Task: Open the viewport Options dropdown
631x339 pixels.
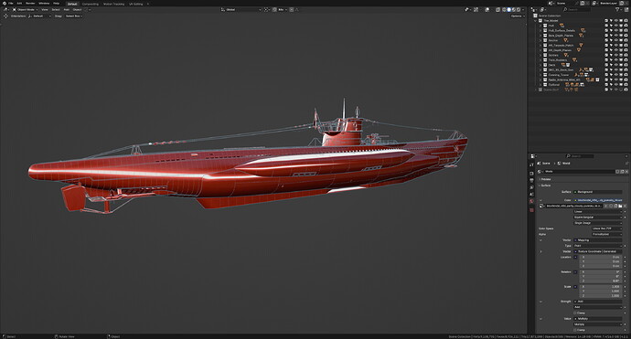Action: (x=518, y=16)
